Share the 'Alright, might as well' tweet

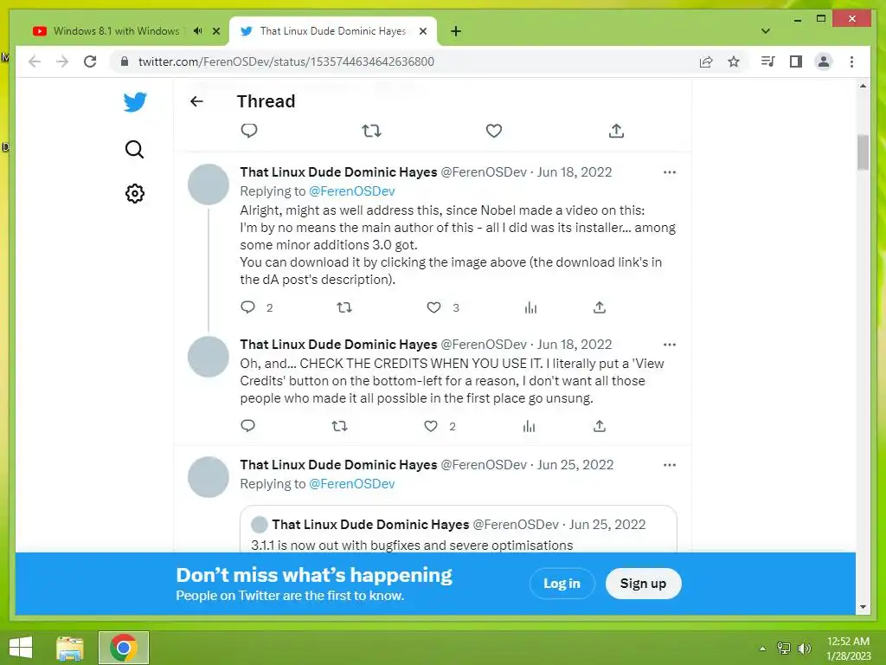(600, 307)
